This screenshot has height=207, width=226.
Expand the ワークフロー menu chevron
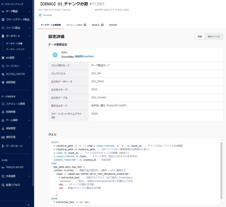pyautogui.click(x=29, y=66)
